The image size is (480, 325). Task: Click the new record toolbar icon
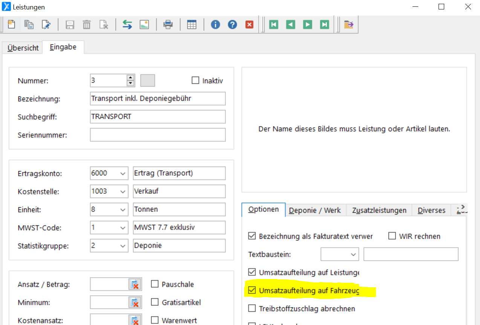pyautogui.click(x=12, y=25)
